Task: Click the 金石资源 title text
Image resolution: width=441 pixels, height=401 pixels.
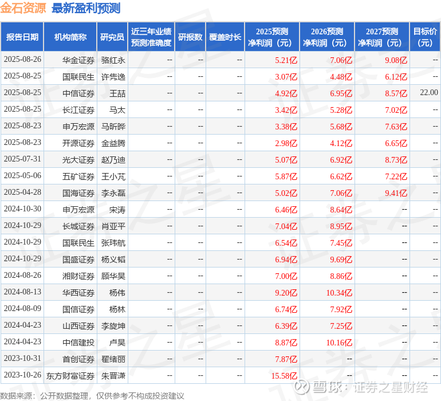Action: point(23,8)
